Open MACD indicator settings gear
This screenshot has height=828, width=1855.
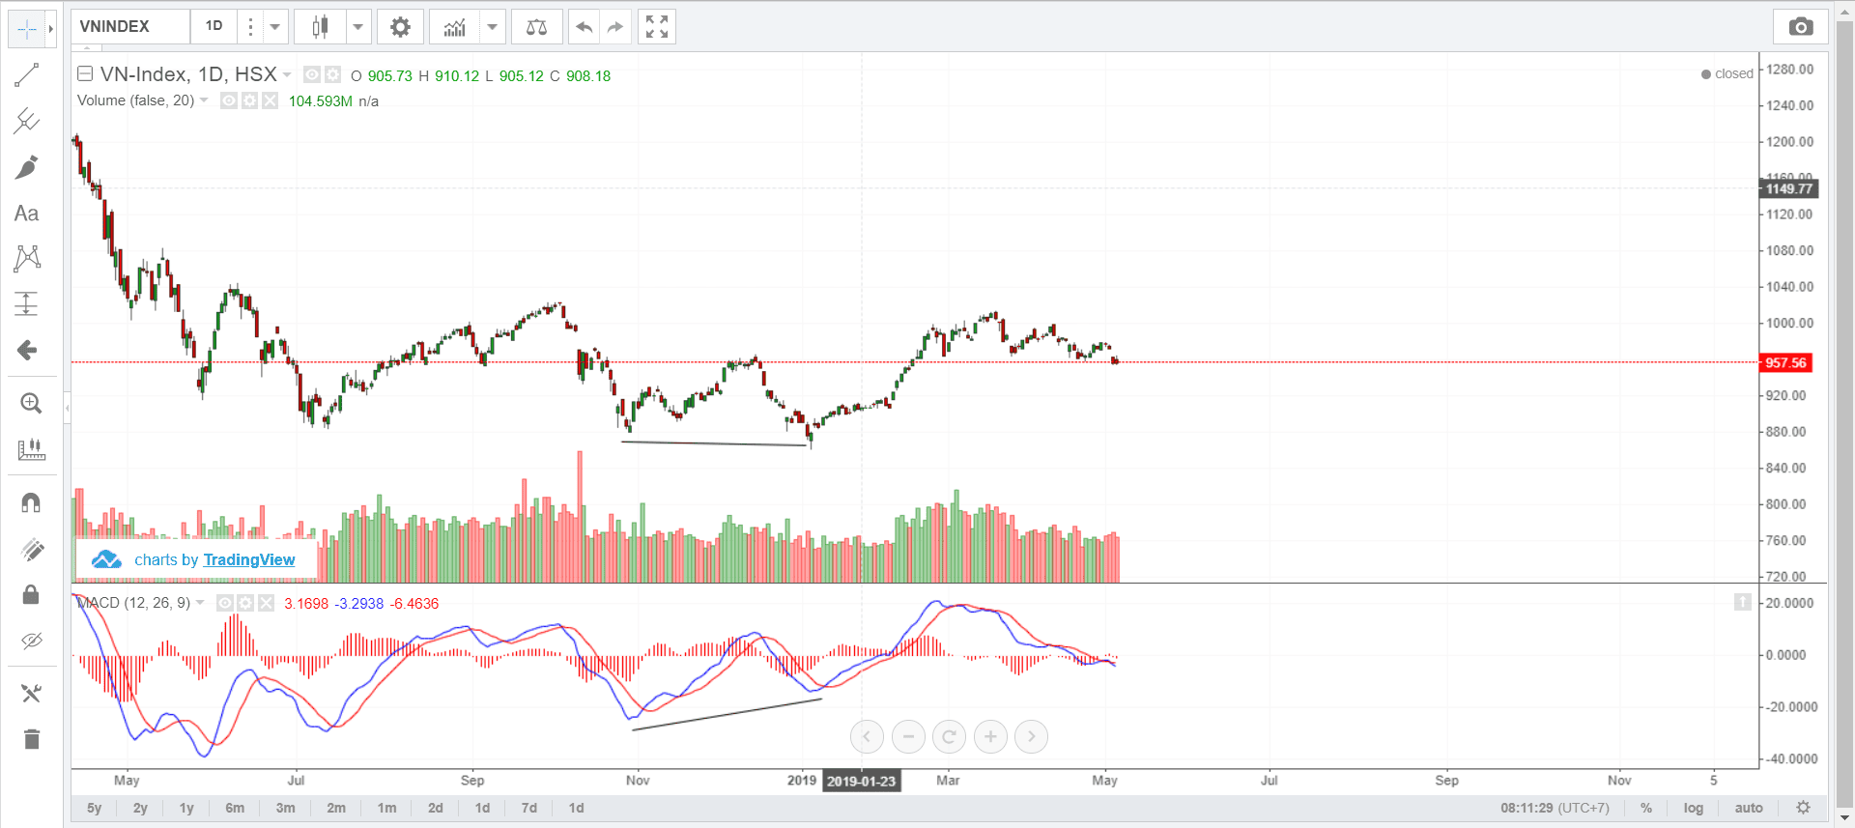245,603
